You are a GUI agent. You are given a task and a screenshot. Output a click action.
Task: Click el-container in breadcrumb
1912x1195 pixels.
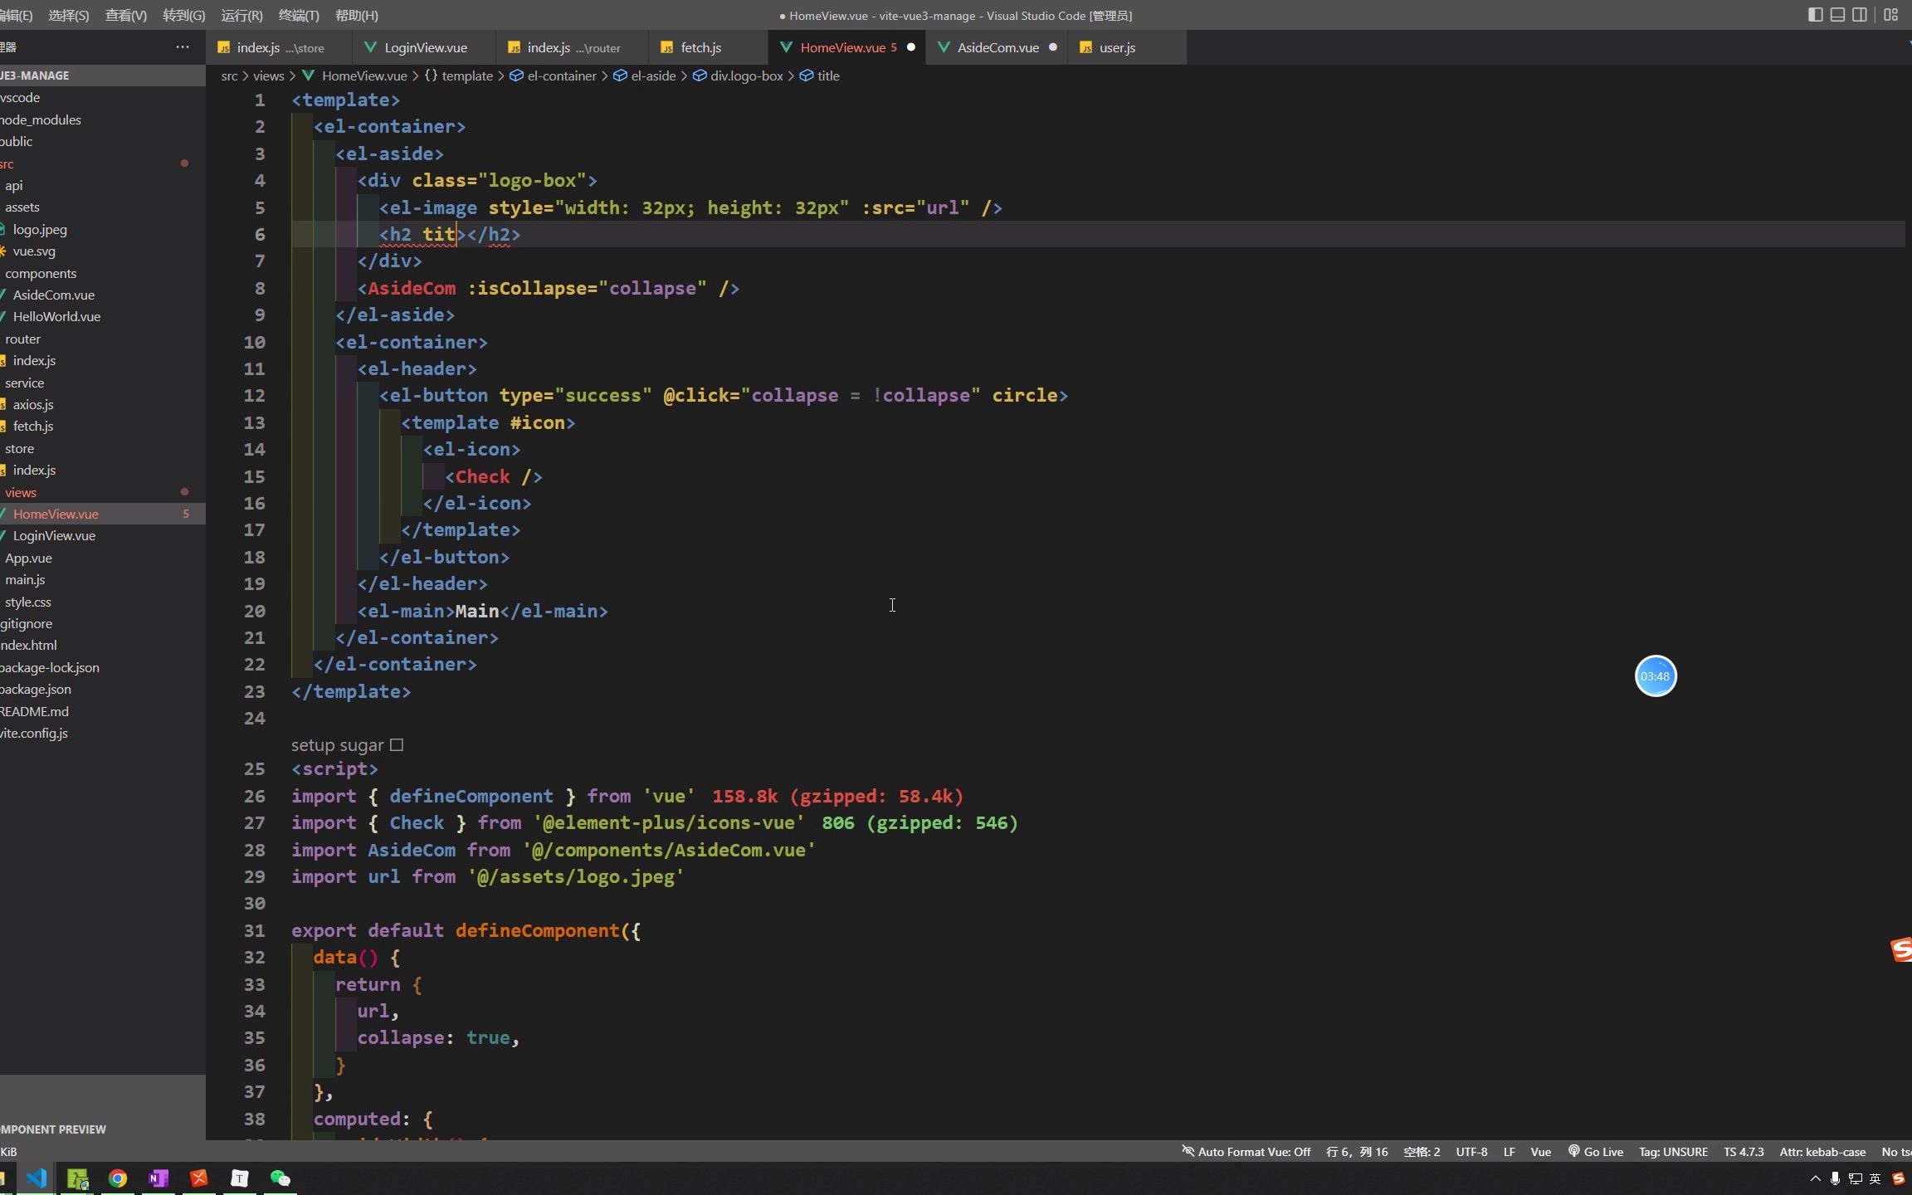[x=561, y=76]
